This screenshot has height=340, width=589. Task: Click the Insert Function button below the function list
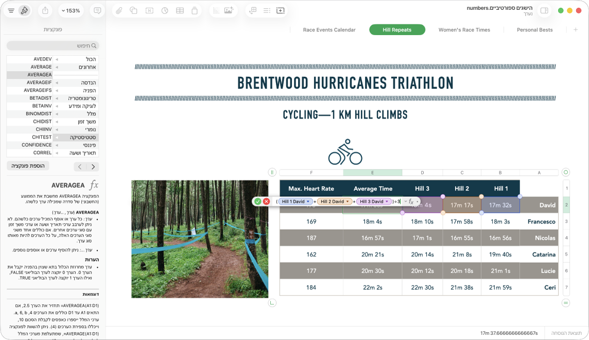[x=28, y=166]
